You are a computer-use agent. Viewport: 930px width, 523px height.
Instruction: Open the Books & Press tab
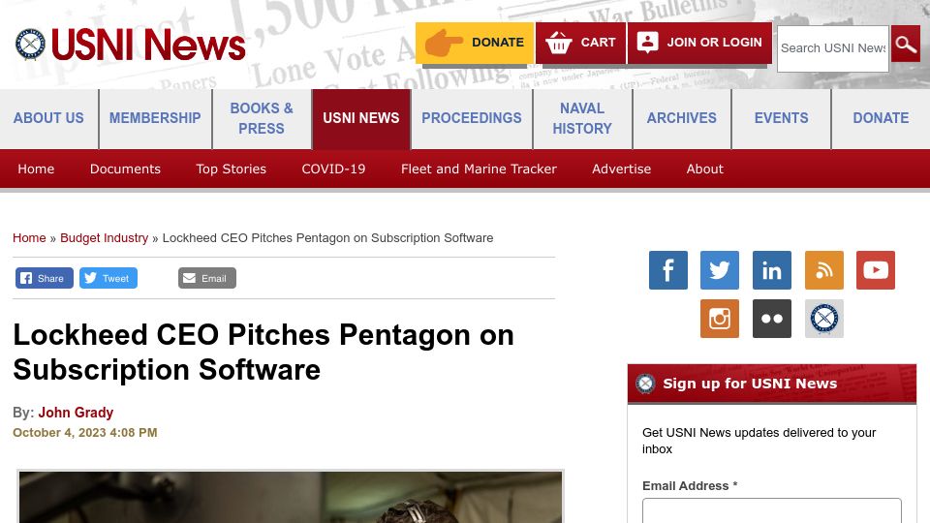262,118
